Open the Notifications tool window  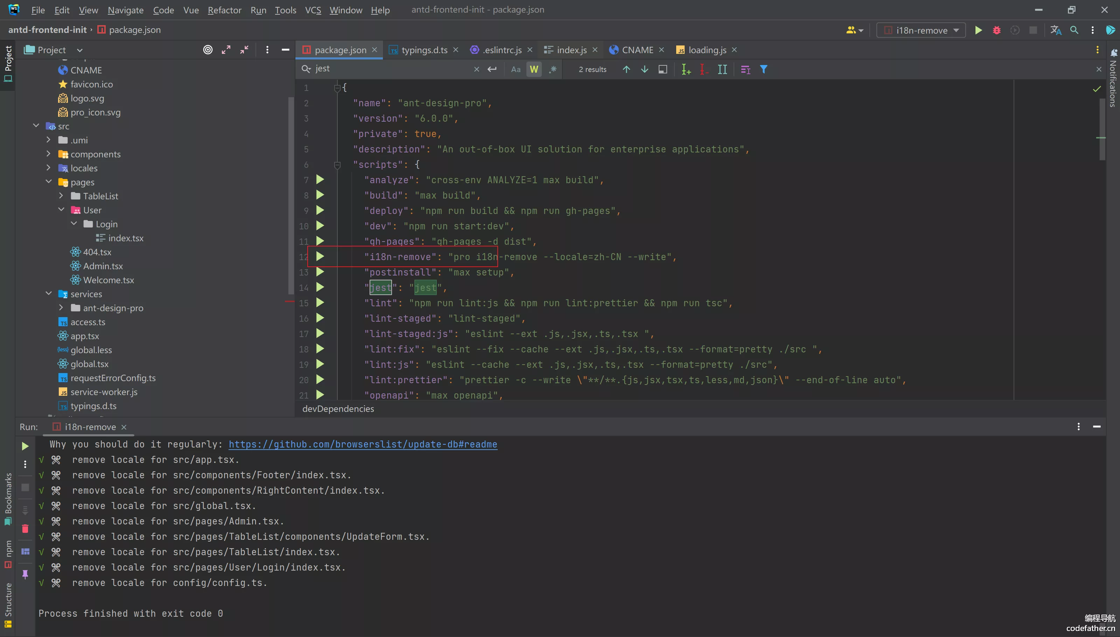tap(1113, 78)
